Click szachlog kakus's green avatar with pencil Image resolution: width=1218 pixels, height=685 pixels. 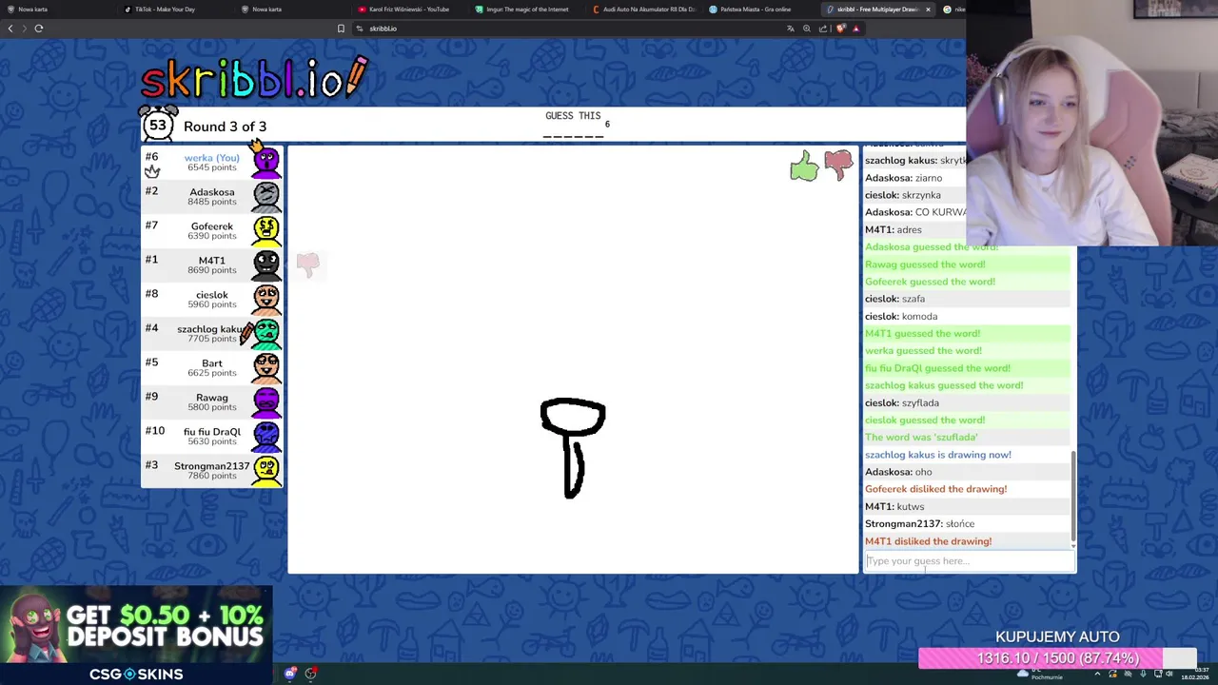(x=265, y=333)
